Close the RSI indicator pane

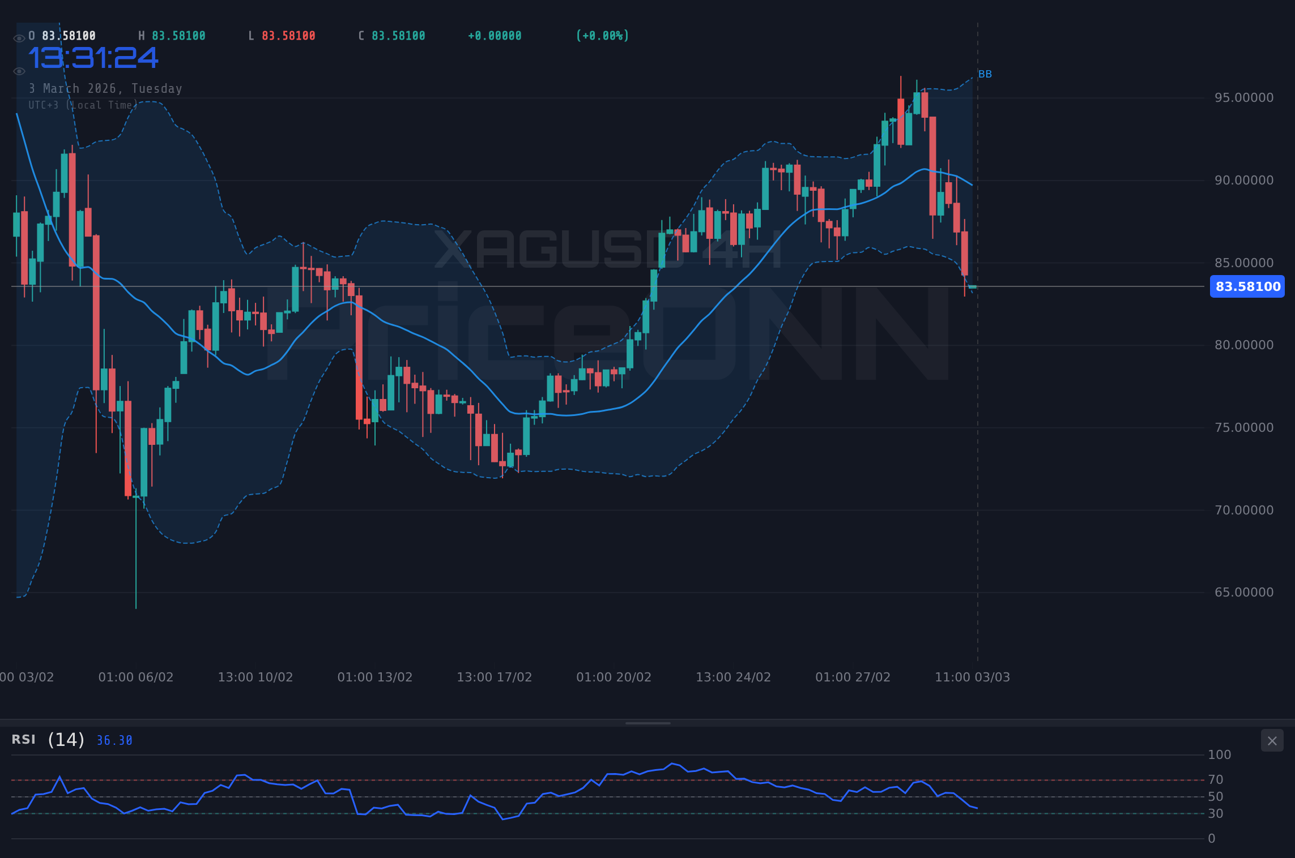pos(1272,740)
